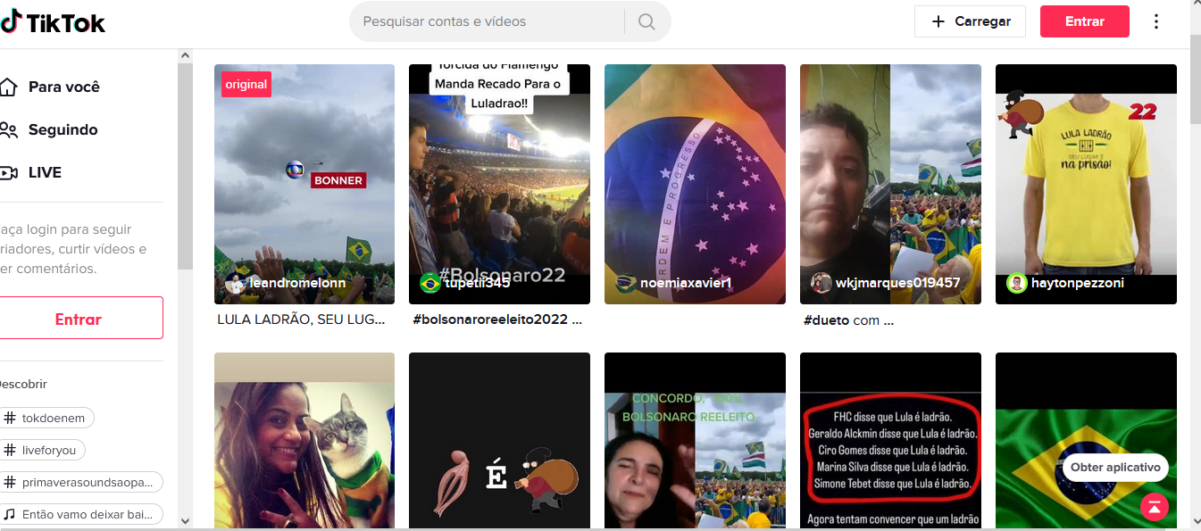Open noemiaxavier1's Brazil flag video
The image size is (1201, 531).
coord(695,184)
